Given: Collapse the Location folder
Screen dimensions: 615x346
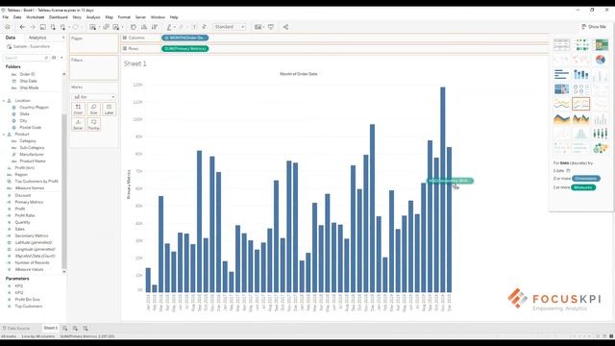Looking at the screenshot, I should click(x=4, y=101).
